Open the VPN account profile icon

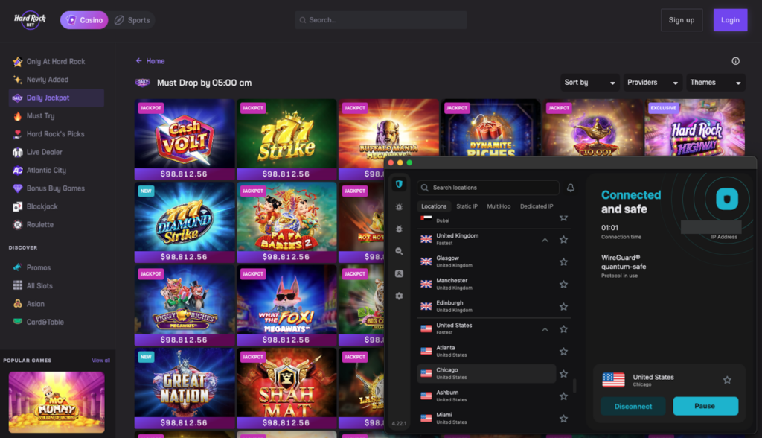point(399,273)
